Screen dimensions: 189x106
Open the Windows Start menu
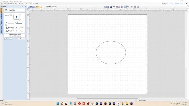58,104
